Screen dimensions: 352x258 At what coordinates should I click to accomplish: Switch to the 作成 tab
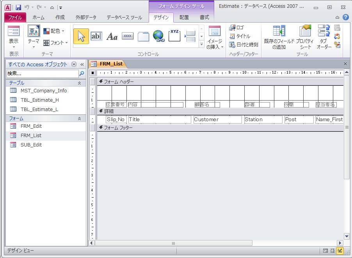[60, 18]
